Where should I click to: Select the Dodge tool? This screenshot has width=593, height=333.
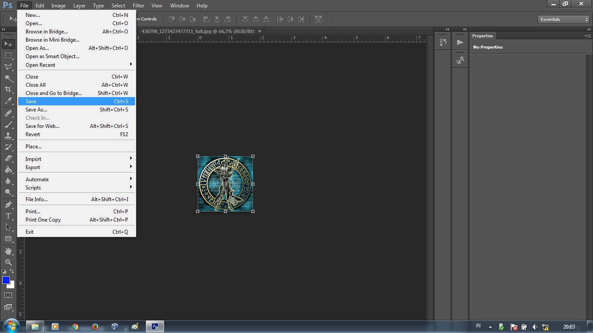pyautogui.click(x=8, y=192)
